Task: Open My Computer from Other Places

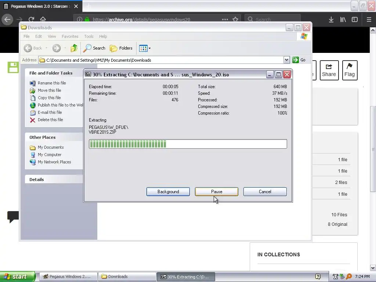Action: tap(46, 155)
